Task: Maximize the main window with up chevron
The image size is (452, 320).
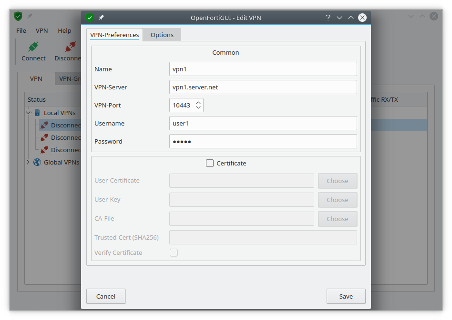Action: point(422,16)
